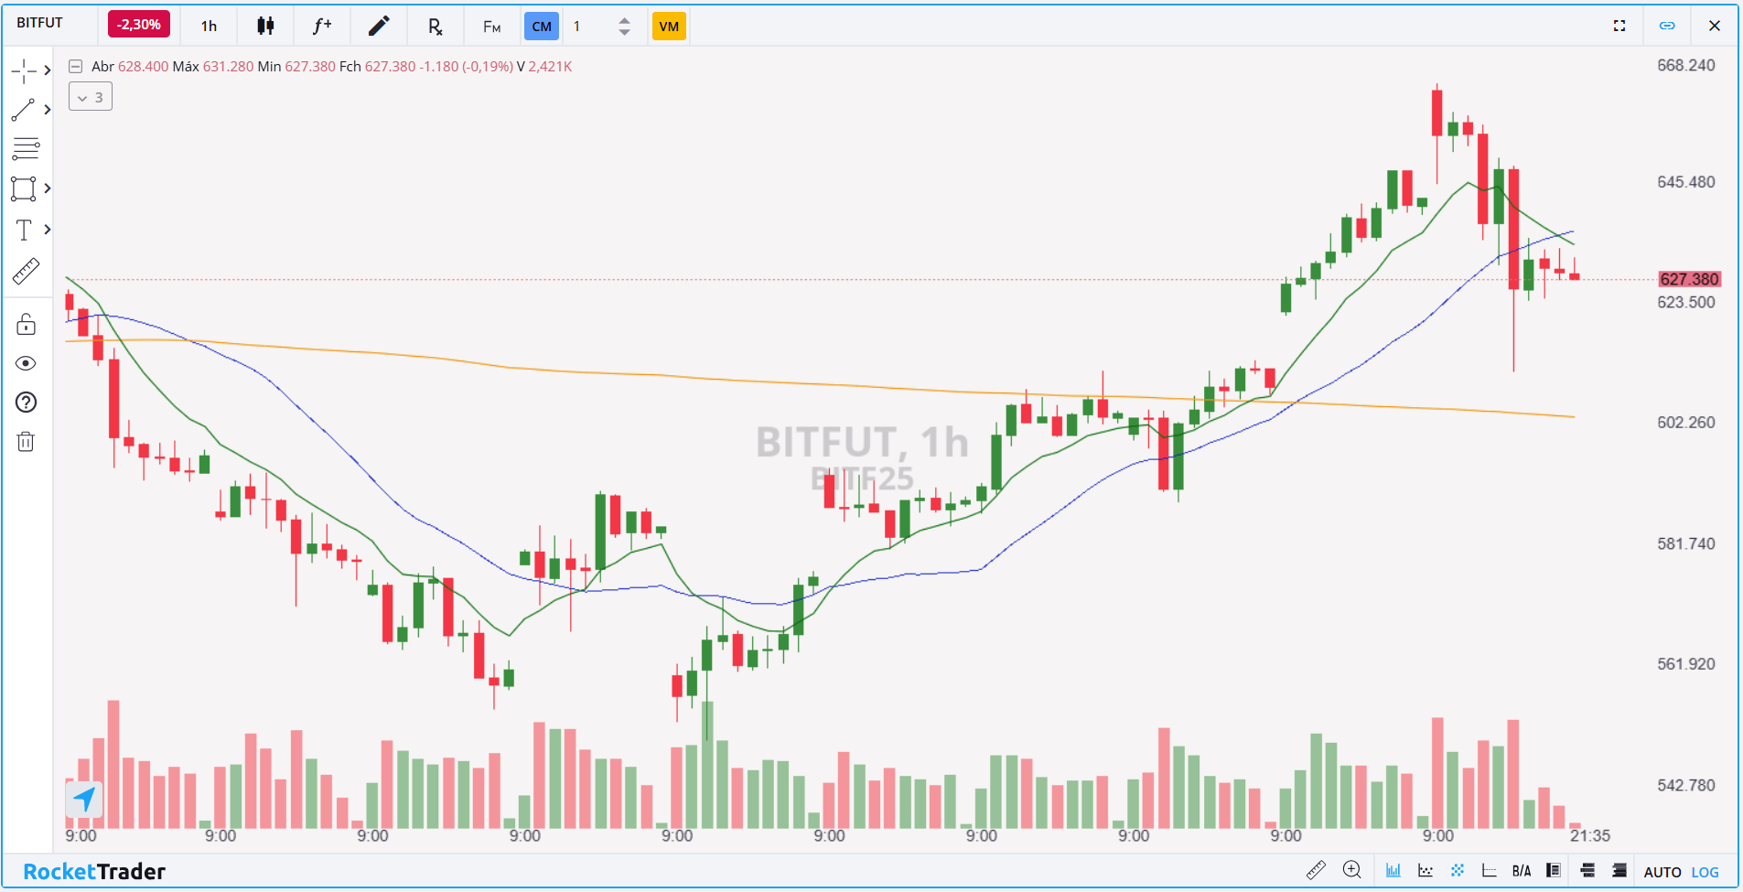Viewport: 1743px width, 892px height.
Task: Click the BITFUT symbol field
Action: [x=40, y=23]
